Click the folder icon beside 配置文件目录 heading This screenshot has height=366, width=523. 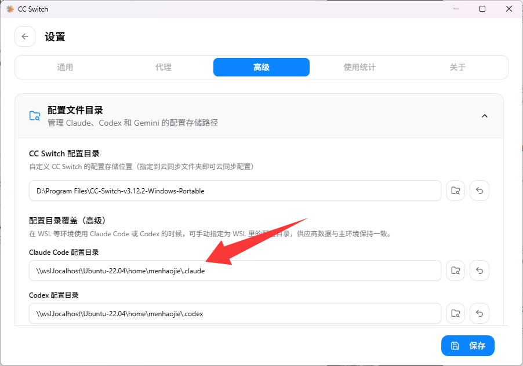(x=35, y=116)
